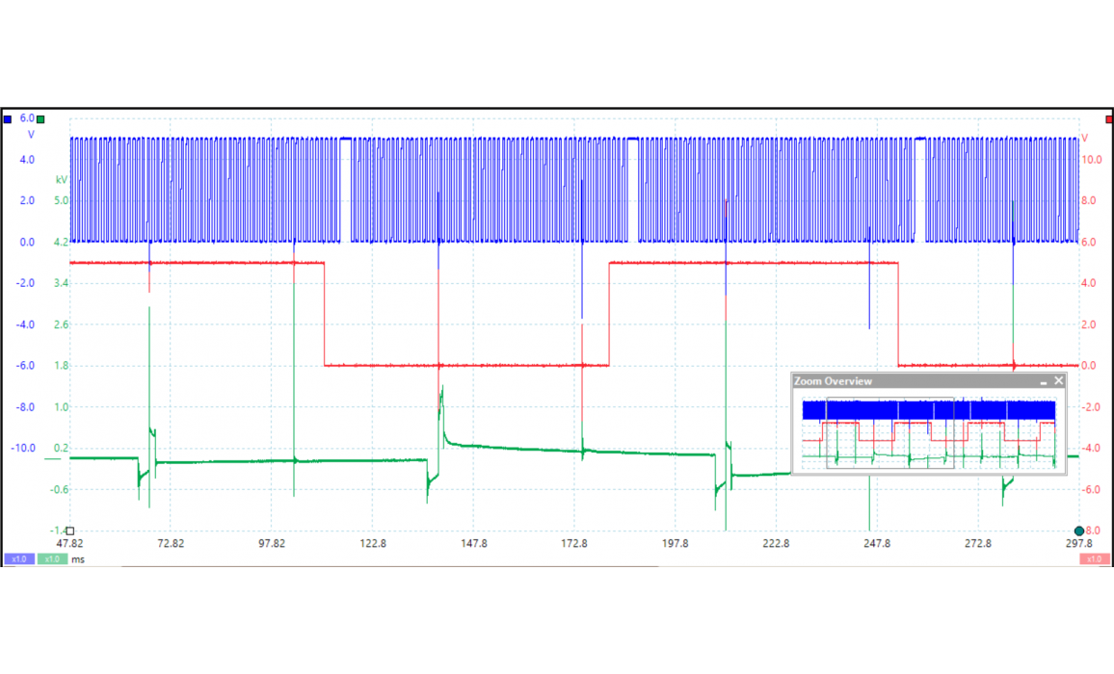1114x674 pixels.
Task: Close the Zoom Overview panel
Action: coord(1059,381)
